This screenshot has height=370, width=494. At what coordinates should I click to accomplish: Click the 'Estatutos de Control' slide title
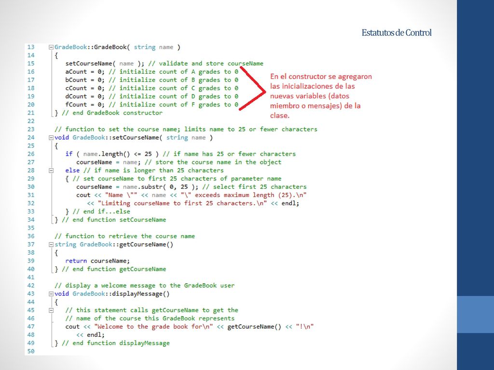[x=397, y=32]
